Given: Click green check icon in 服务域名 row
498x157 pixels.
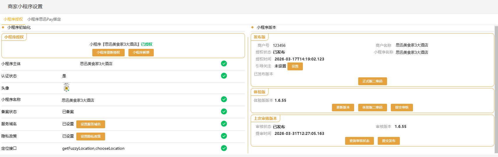Looking at the screenshot, I should 224,124.
